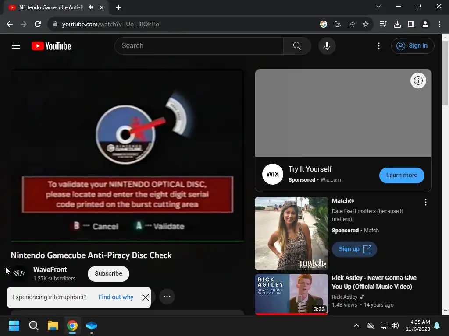The width and height of the screenshot is (449, 336).
Task: Go to the YouTube home logo
Action: coord(51,46)
